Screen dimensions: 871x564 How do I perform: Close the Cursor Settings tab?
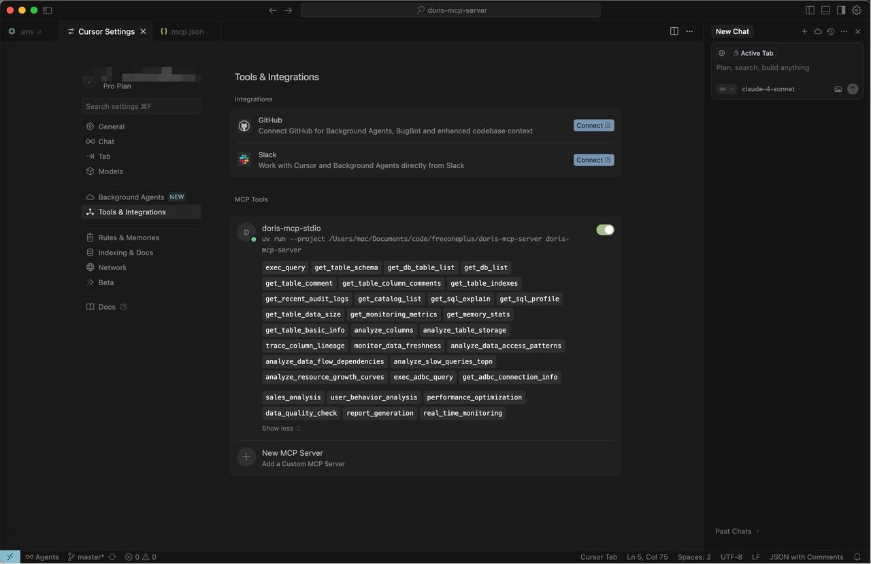coord(143,31)
